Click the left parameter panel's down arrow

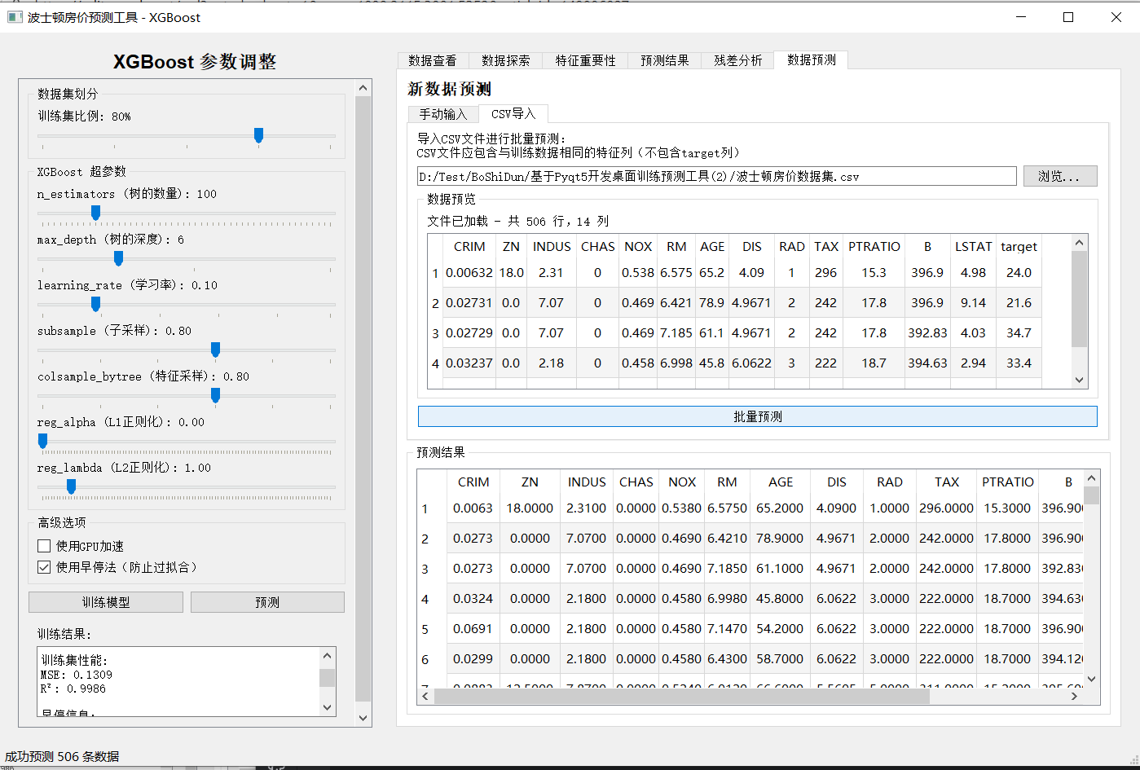363,718
